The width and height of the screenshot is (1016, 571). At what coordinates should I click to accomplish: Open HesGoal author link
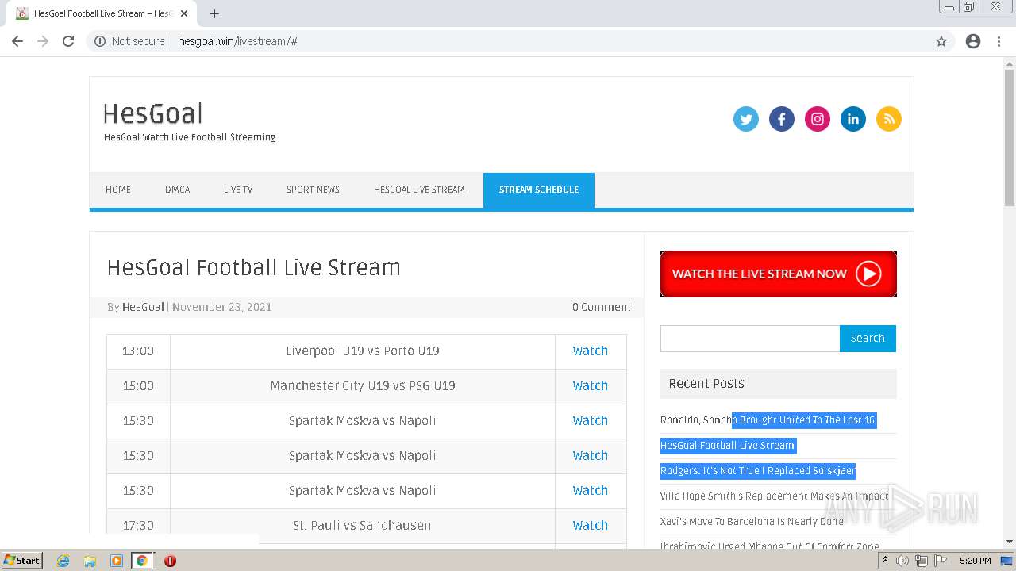(143, 307)
